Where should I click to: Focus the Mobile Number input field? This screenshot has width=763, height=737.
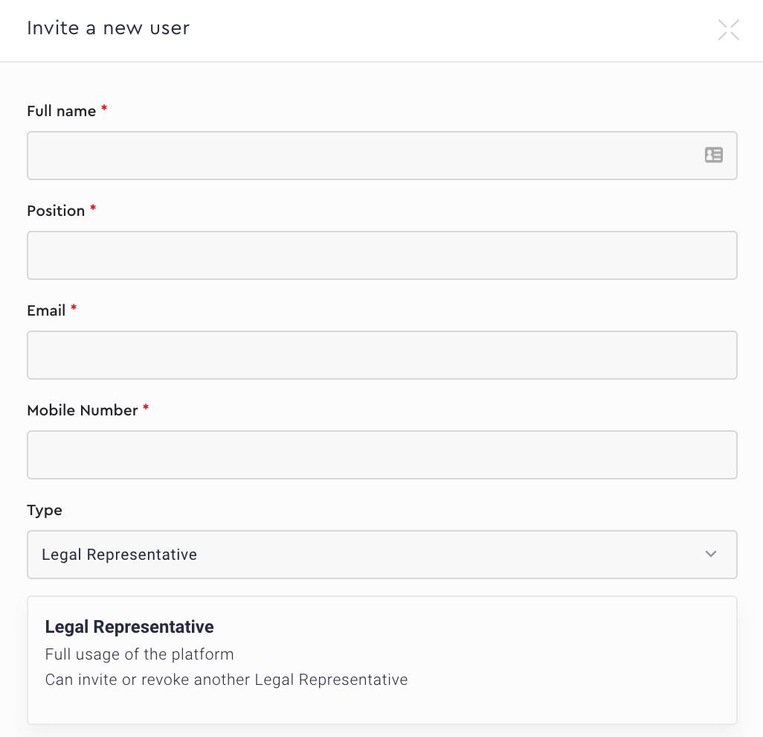381,455
